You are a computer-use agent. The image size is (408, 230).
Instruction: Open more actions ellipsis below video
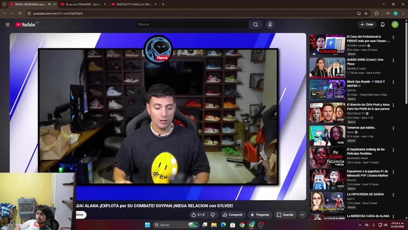302,215
